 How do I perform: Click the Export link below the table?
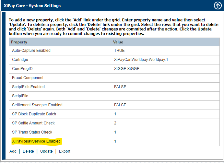[65, 151]
